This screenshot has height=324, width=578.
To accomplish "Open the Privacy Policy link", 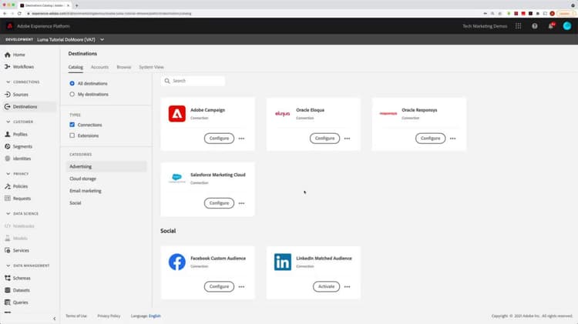I will (109, 316).
